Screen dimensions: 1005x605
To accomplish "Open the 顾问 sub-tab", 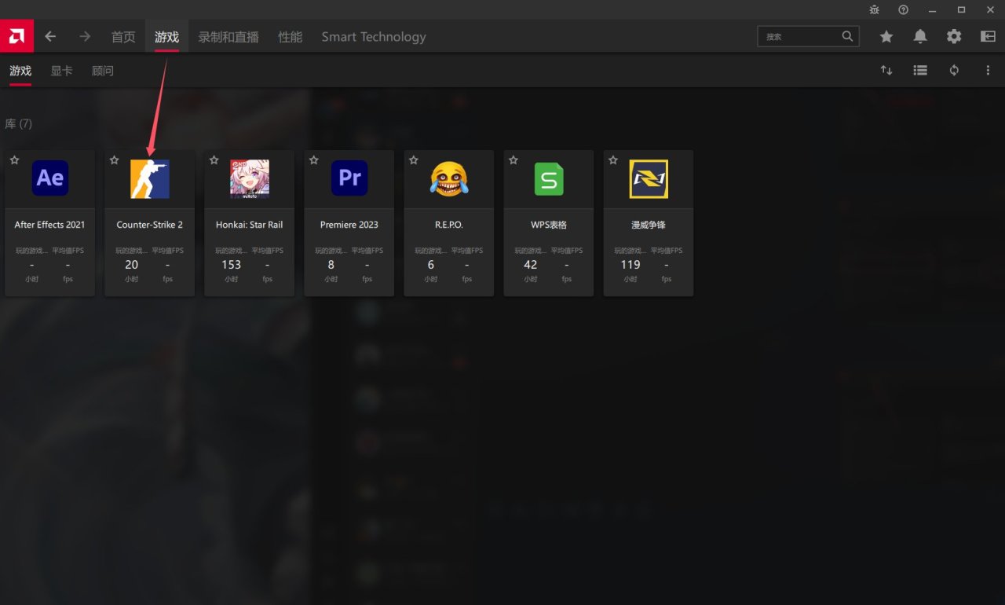I will coord(103,71).
